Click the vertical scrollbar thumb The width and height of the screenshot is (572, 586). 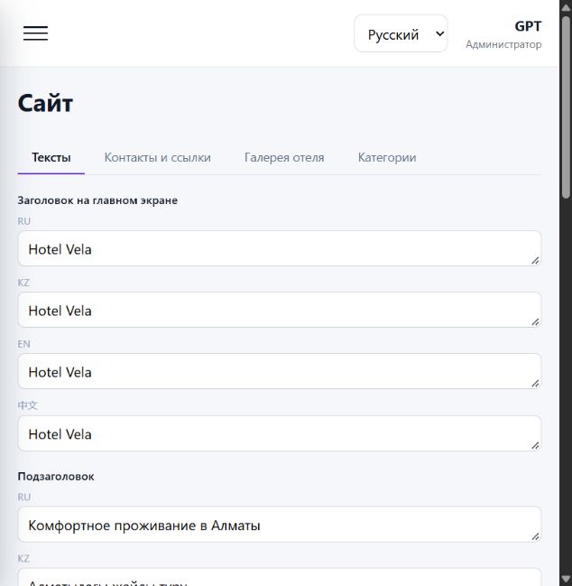(566, 107)
